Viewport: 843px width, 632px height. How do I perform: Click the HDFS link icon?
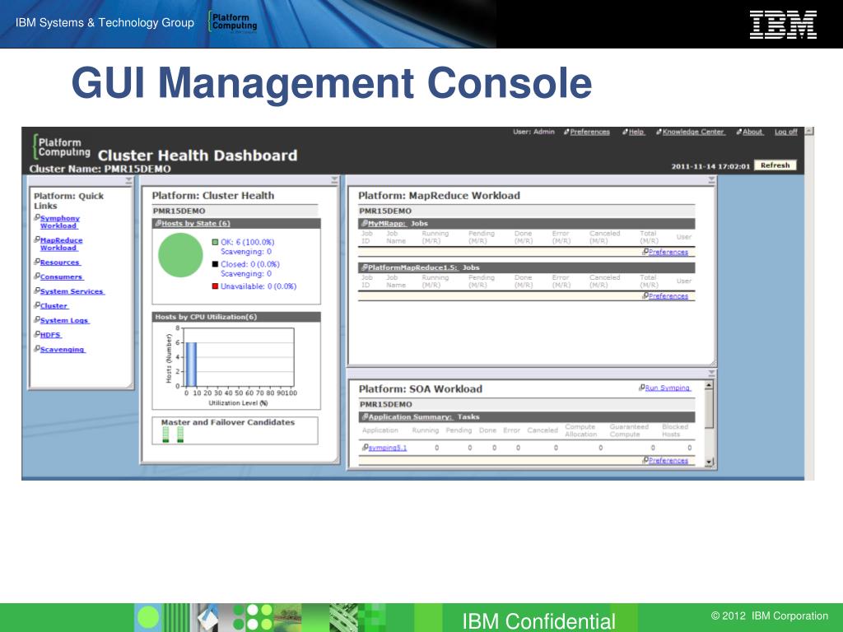point(37,334)
